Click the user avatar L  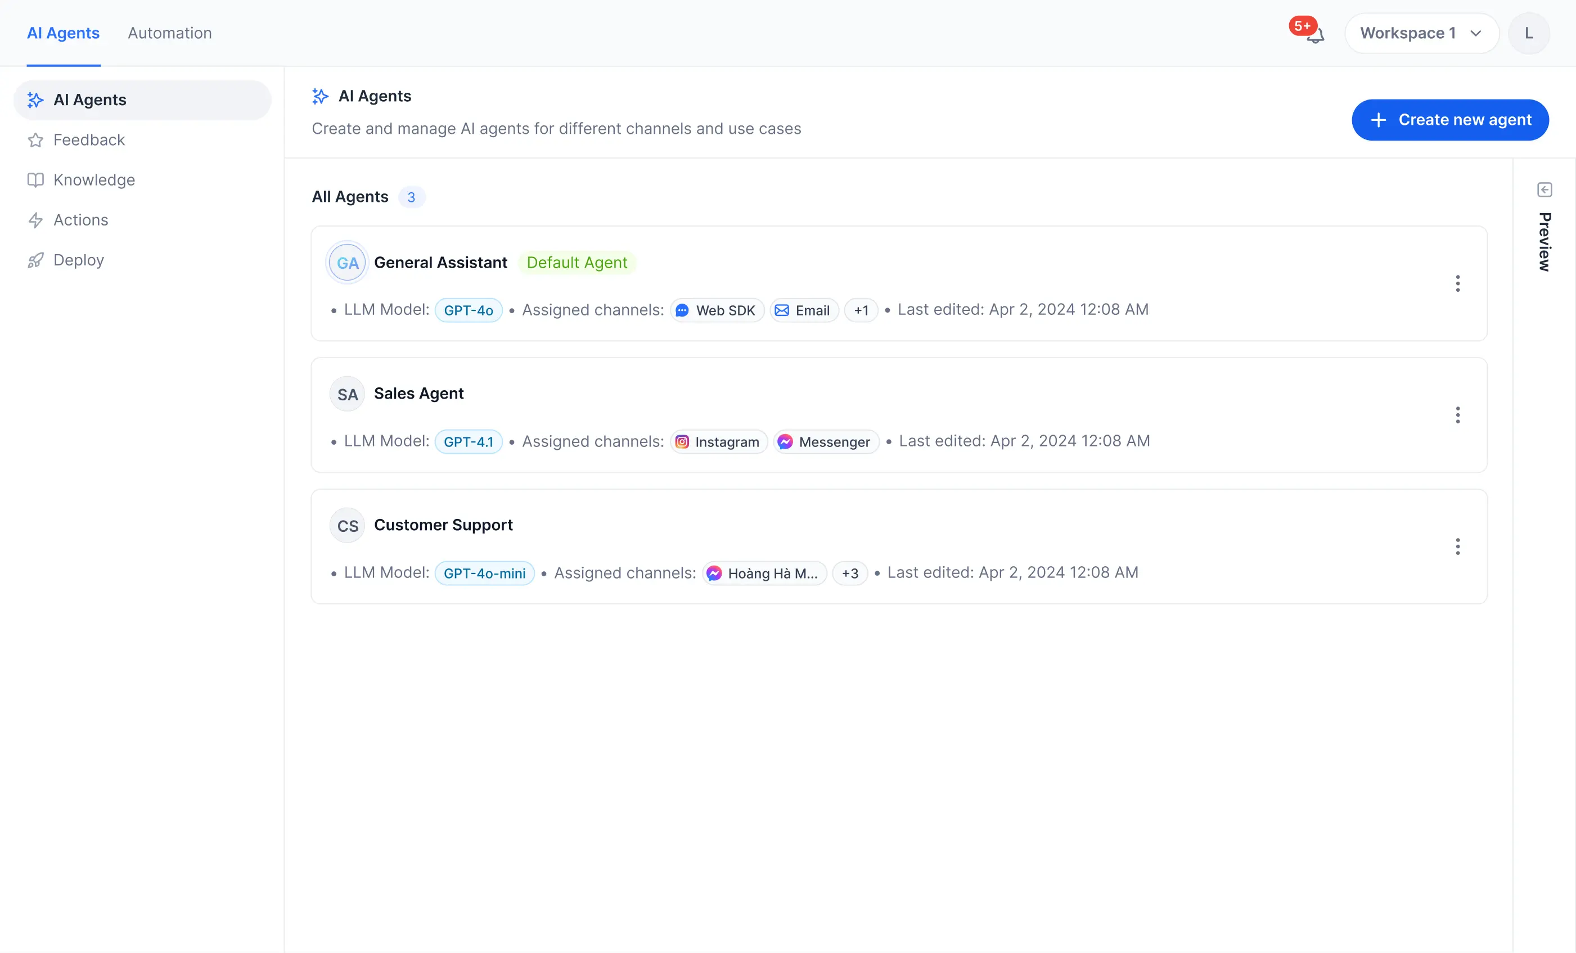tap(1528, 33)
